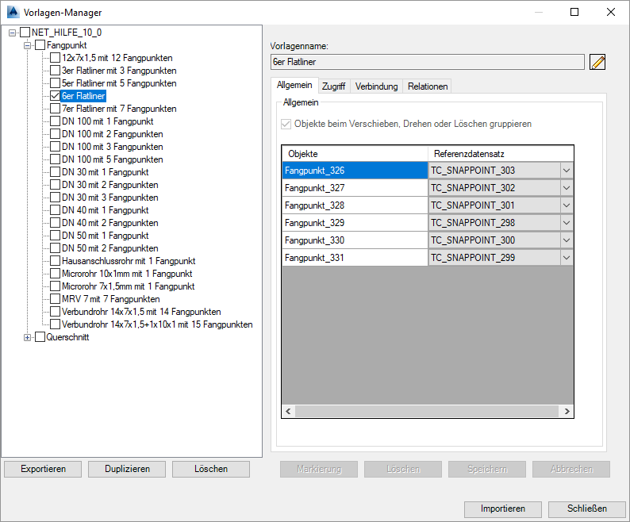Select the Fangpunkt_328 row
Image resolution: width=630 pixels, height=522 pixels.
(x=355, y=205)
